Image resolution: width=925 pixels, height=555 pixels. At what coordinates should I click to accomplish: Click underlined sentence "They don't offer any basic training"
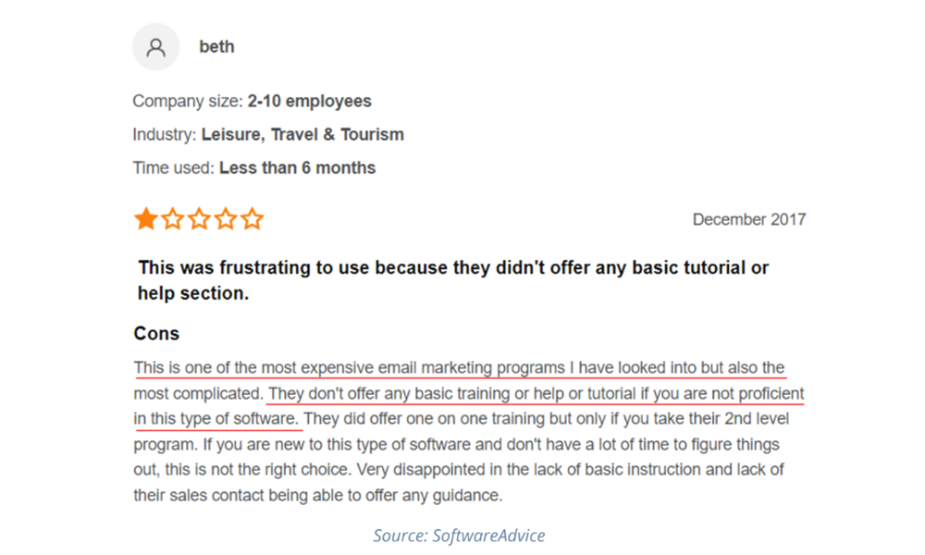pos(536,394)
